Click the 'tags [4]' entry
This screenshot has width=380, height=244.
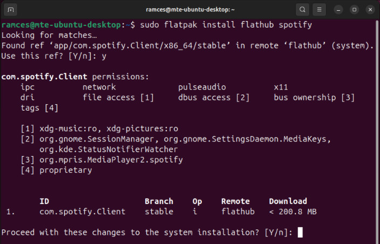click(39, 108)
